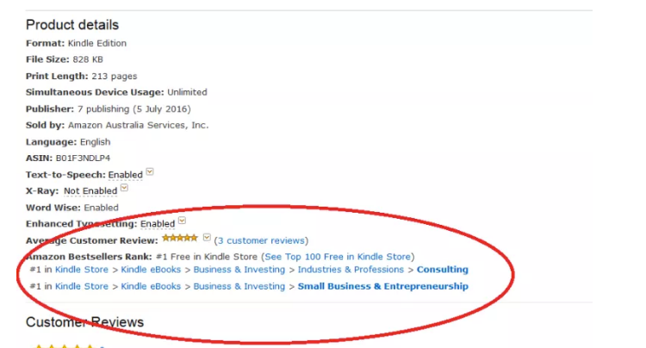Click Kindle Store link in Consulting breadcrumb

tap(82, 270)
